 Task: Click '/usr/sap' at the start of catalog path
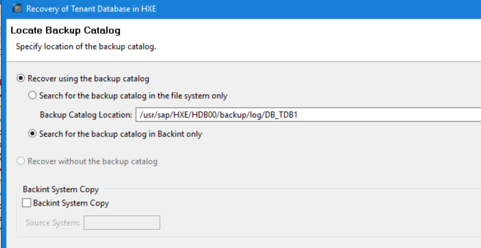[152, 115]
